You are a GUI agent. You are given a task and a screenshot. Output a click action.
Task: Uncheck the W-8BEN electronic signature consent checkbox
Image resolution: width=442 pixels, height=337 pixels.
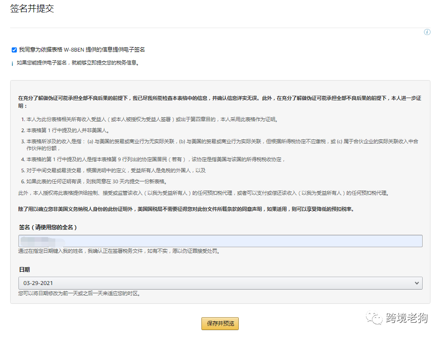click(x=14, y=50)
